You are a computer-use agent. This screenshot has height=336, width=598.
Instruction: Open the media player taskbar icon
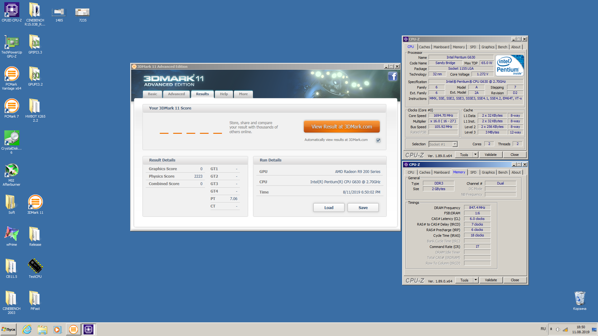point(57,329)
